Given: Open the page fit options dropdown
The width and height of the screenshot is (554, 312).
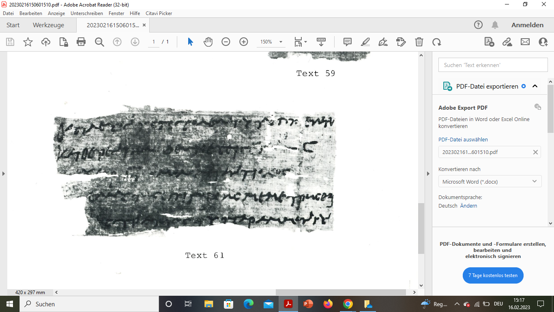Looking at the screenshot, I should 301,42.
